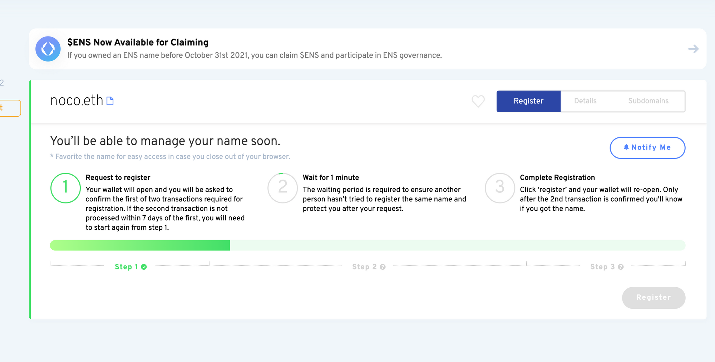This screenshot has height=362, width=715.
Task: Click the bell icon in Notify Me
Action: point(626,147)
